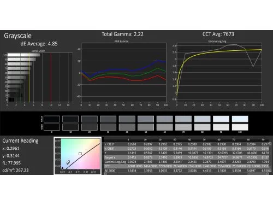
Task: Open the CIE chromaticity diagram thumbnail
Action: pyautogui.click(x=78, y=156)
